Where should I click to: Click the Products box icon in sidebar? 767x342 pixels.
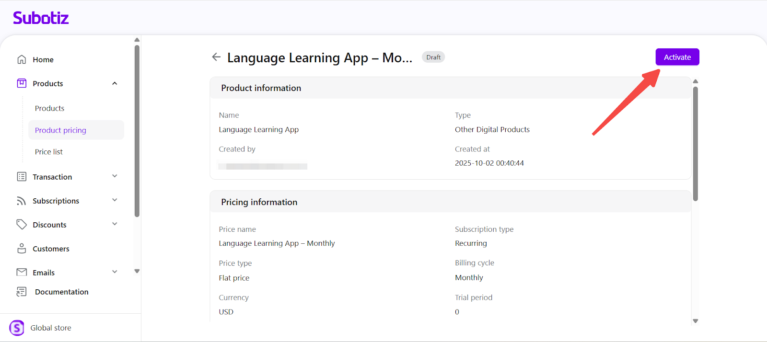22,83
